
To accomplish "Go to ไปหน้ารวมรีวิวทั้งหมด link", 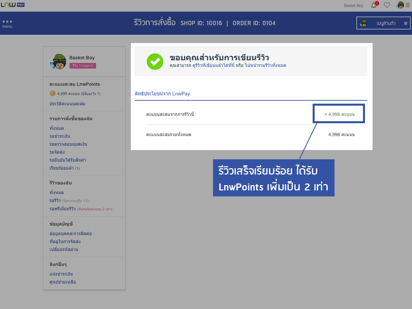I will (265, 66).
